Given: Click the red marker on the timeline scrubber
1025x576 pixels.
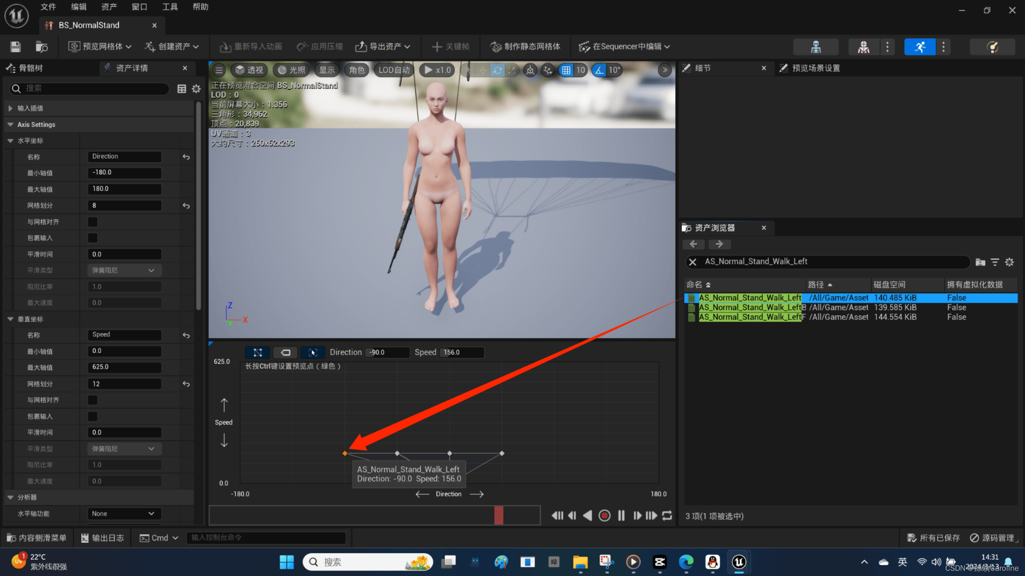Looking at the screenshot, I should [x=498, y=515].
